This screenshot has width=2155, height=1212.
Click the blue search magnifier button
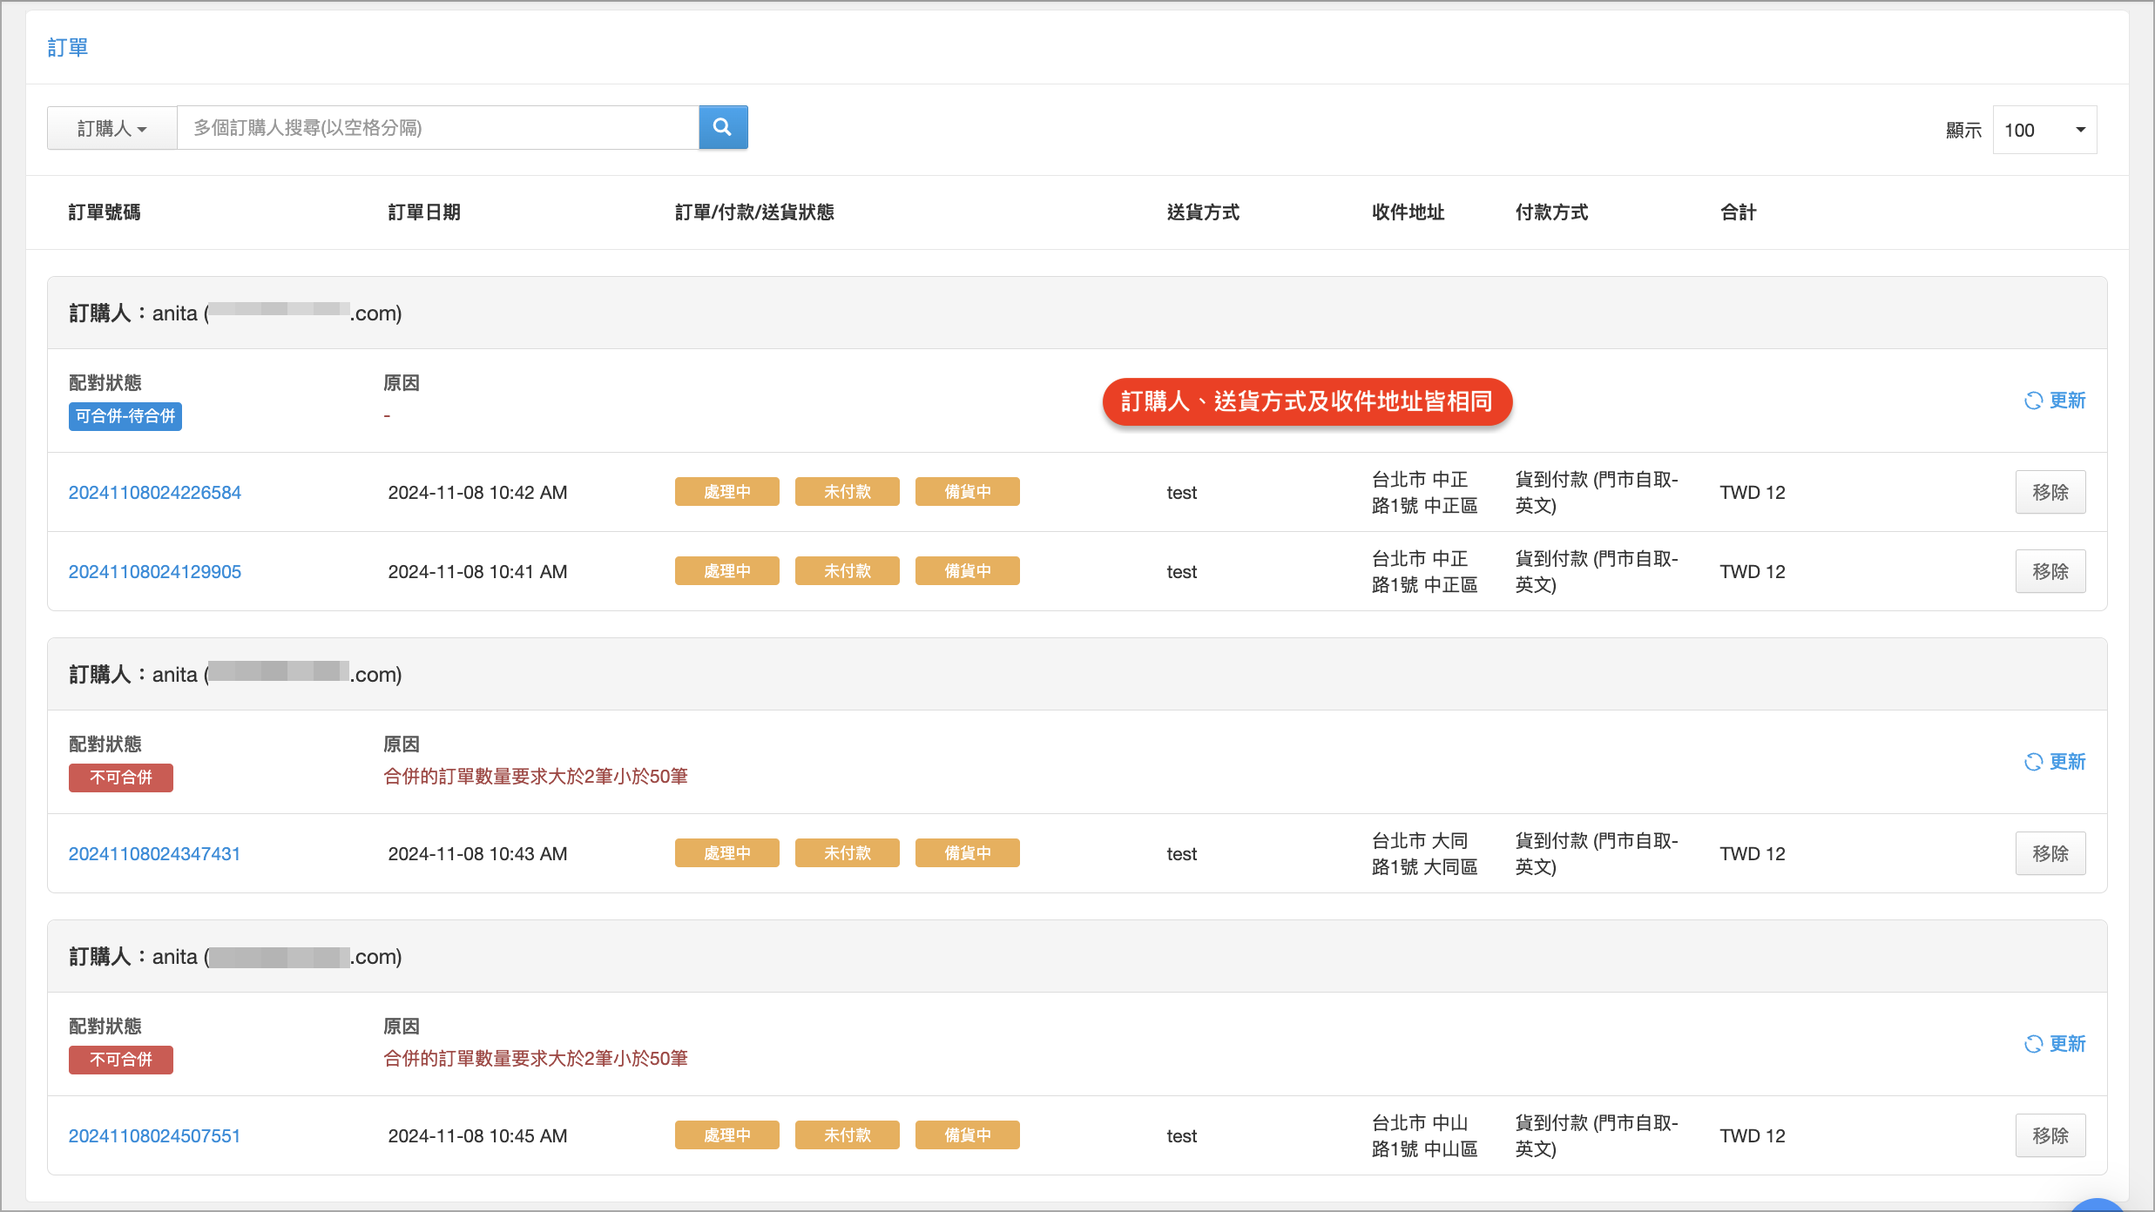(723, 127)
